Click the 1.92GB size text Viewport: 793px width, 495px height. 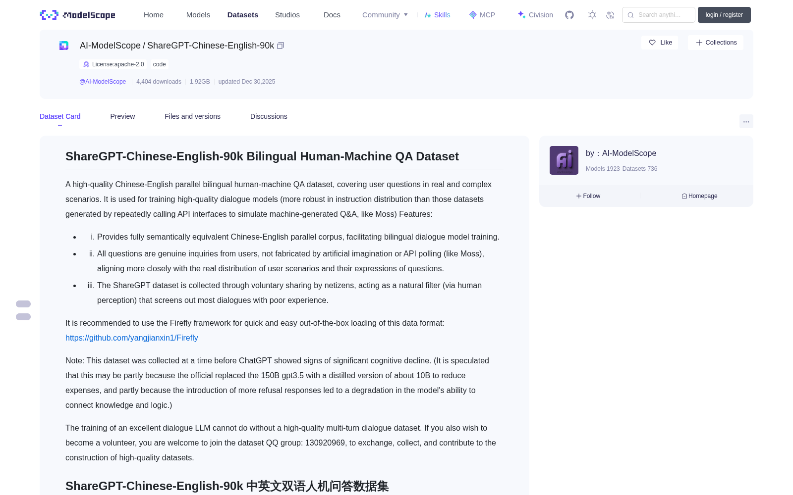coord(200,82)
